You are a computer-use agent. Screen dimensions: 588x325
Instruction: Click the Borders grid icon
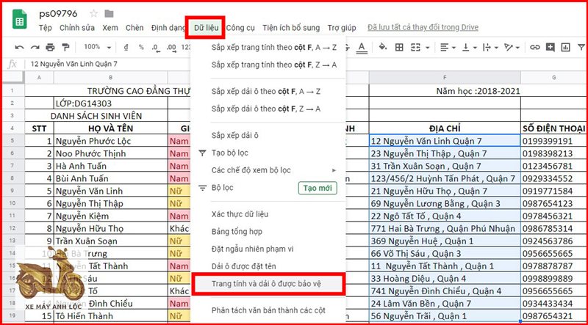399,47
